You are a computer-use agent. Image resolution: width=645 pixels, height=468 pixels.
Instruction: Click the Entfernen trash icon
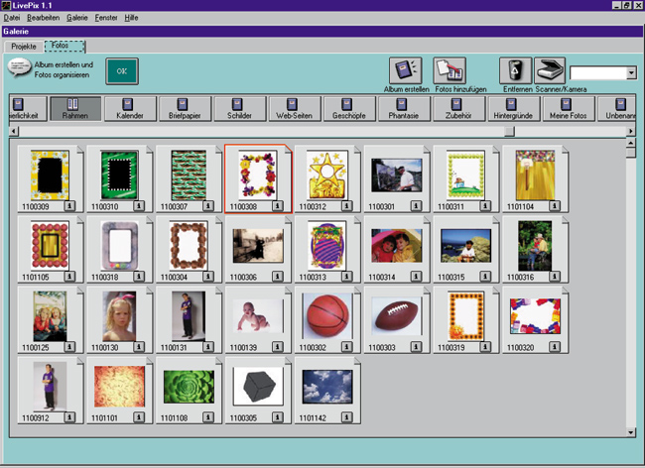[x=514, y=70]
